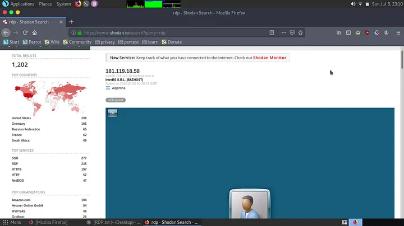Viewport: 404px width, 226px height.
Task: Open the Firefox Library icon
Action: pyautogui.click(x=339, y=32)
